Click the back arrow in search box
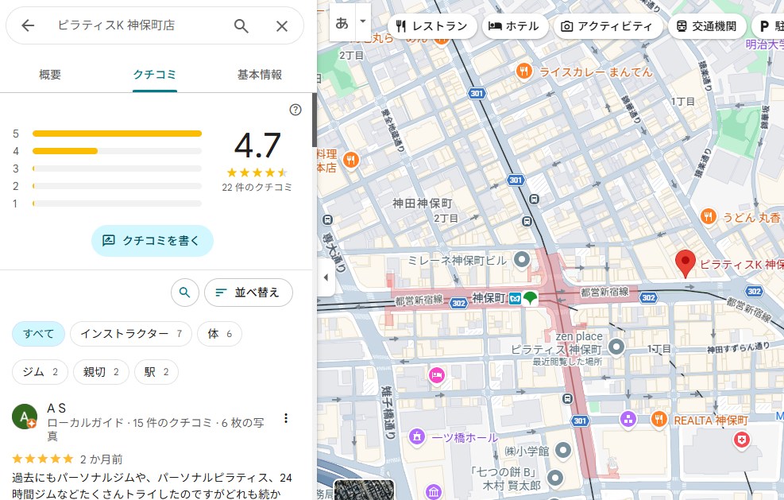Viewport: 784px width, 500px height. [x=28, y=26]
